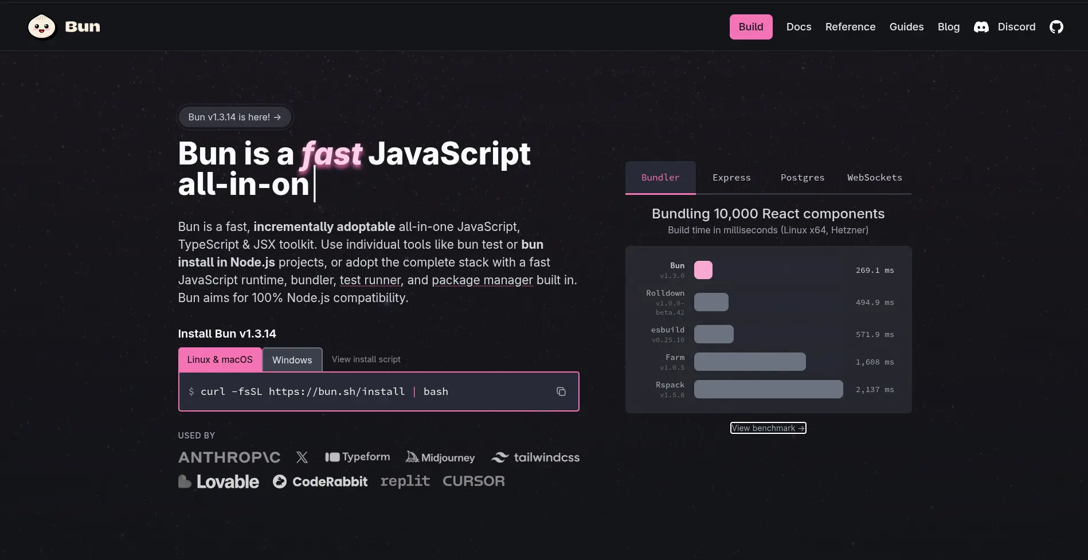This screenshot has height=560, width=1088.
Task: Click the Rolldown benchmark bar
Action: click(x=711, y=302)
